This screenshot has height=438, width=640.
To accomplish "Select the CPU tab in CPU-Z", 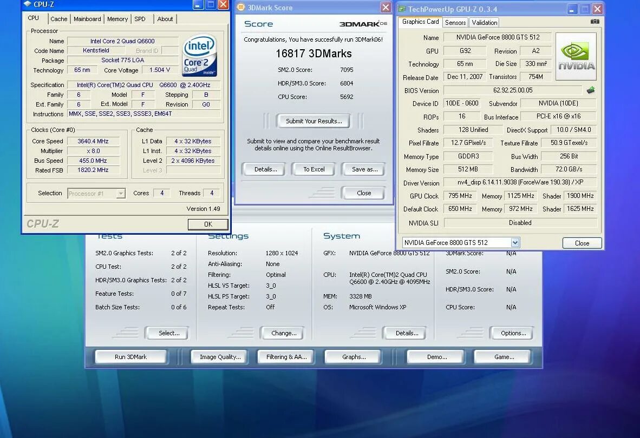I will pos(34,18).
